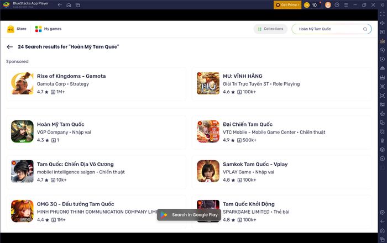Toggle fullscreen icon in right sidebar
387x243 pixels.
[383, 14]
